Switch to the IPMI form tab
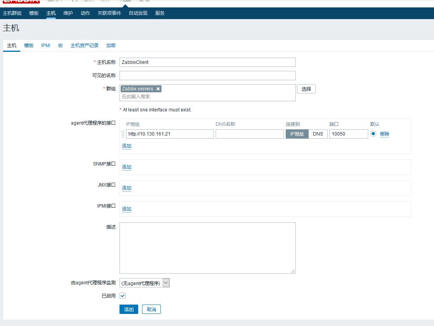 coord(46,46)
